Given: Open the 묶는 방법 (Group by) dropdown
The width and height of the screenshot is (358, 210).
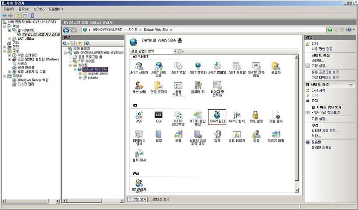Looking at the screenshot, I should [x=162, y=51].
